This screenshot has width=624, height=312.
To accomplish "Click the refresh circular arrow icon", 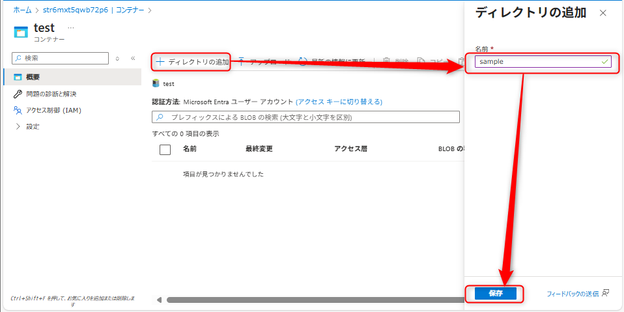I will coord(303,61).
